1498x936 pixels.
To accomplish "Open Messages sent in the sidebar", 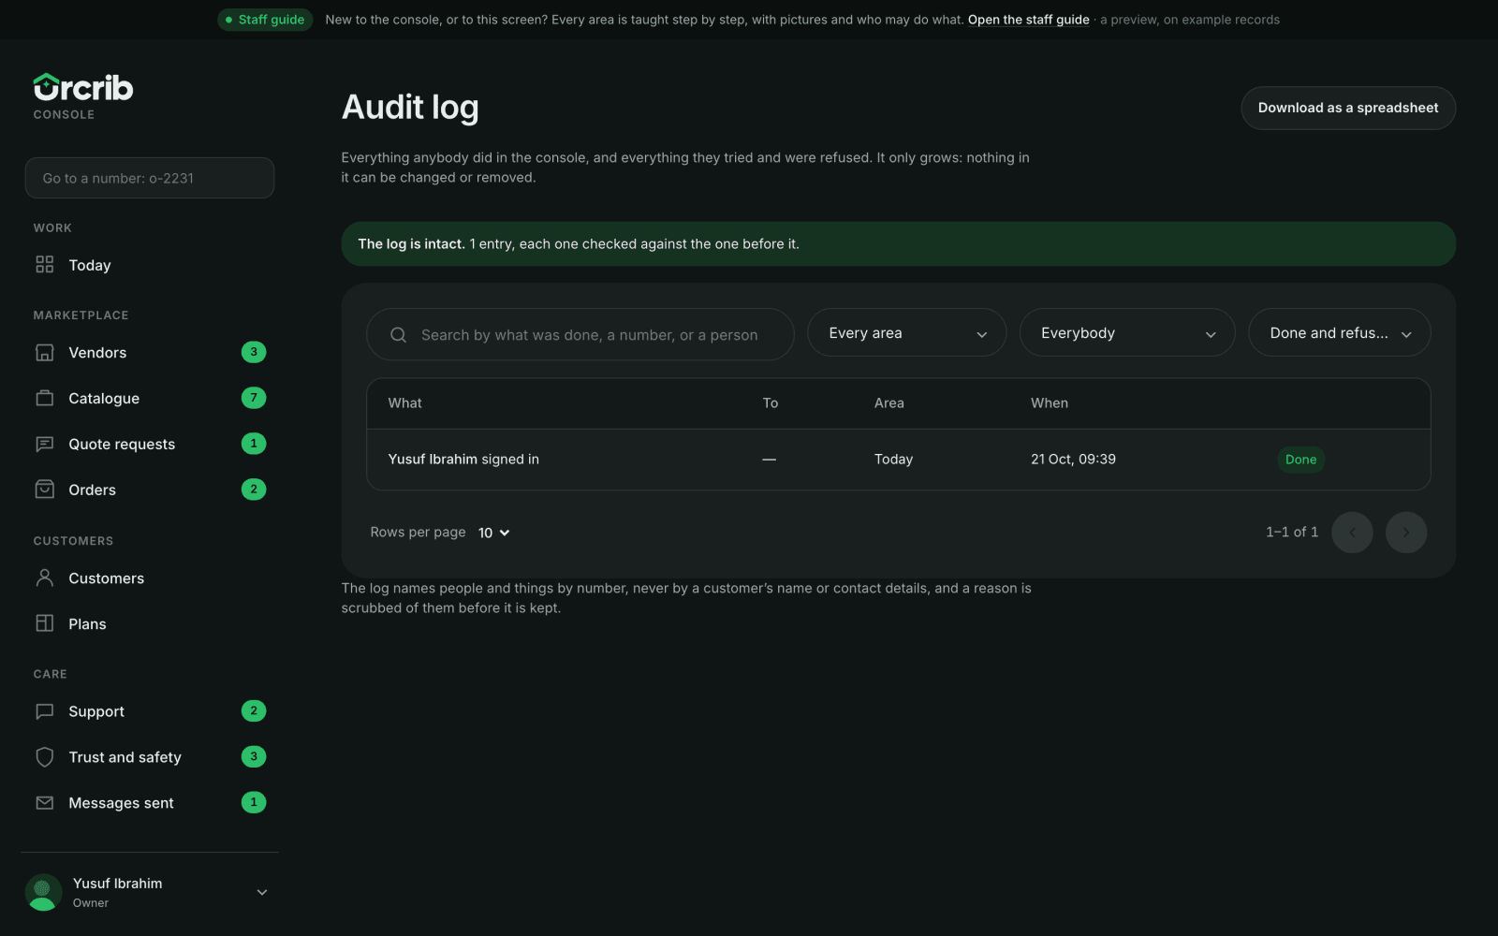I will [150, 803].
